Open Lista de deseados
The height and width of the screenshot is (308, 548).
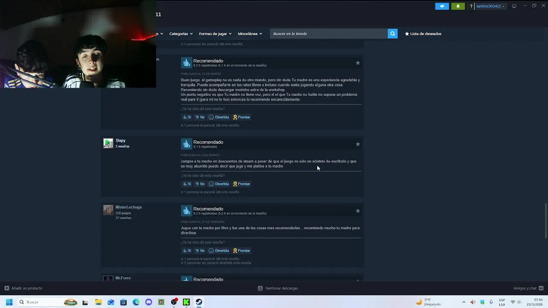(x=423, y=34)
